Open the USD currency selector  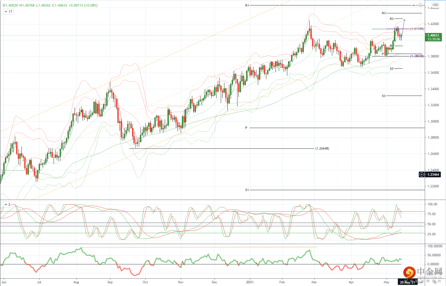pyautogui.click(x=435, y=5)
